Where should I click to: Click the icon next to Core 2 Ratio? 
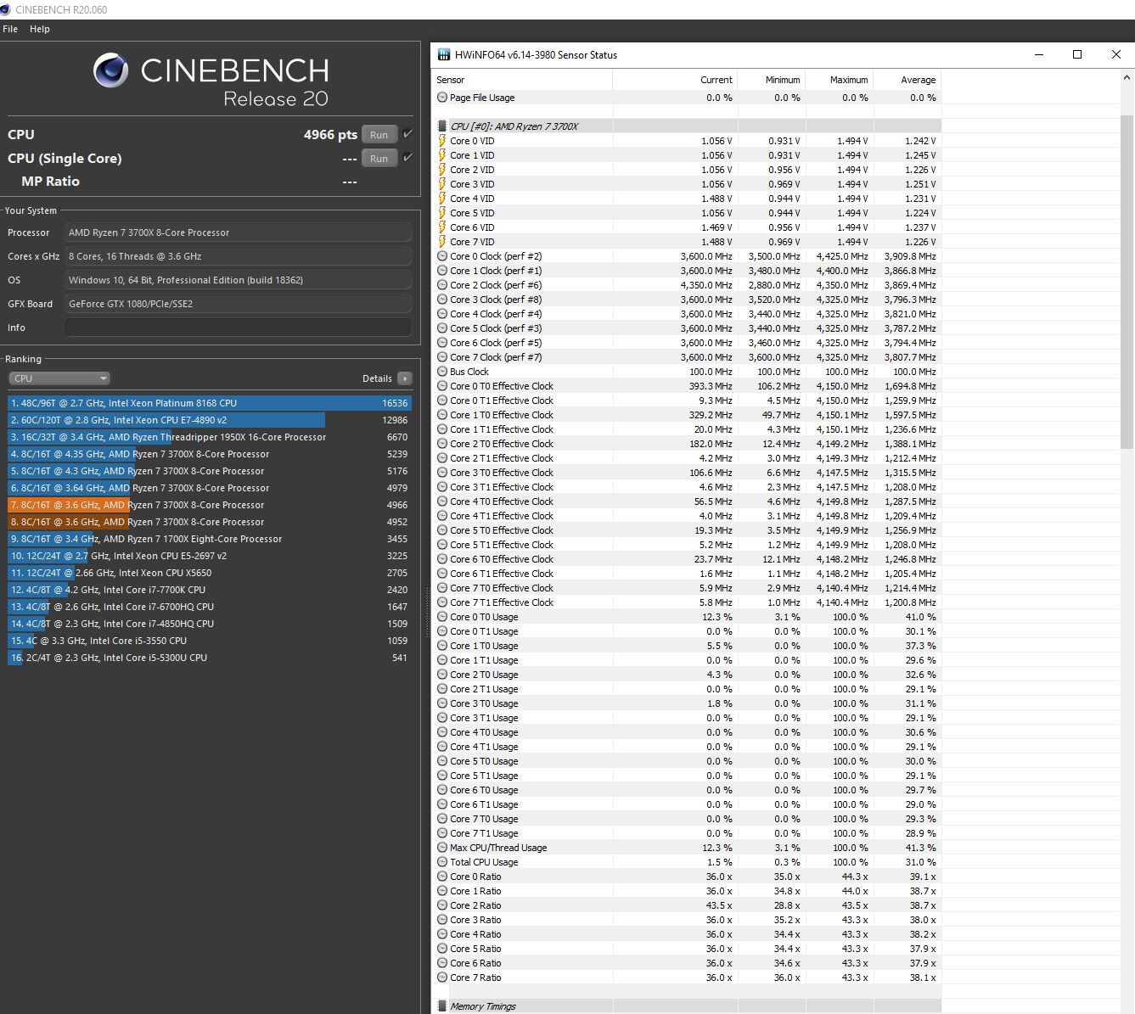(441, 905)
